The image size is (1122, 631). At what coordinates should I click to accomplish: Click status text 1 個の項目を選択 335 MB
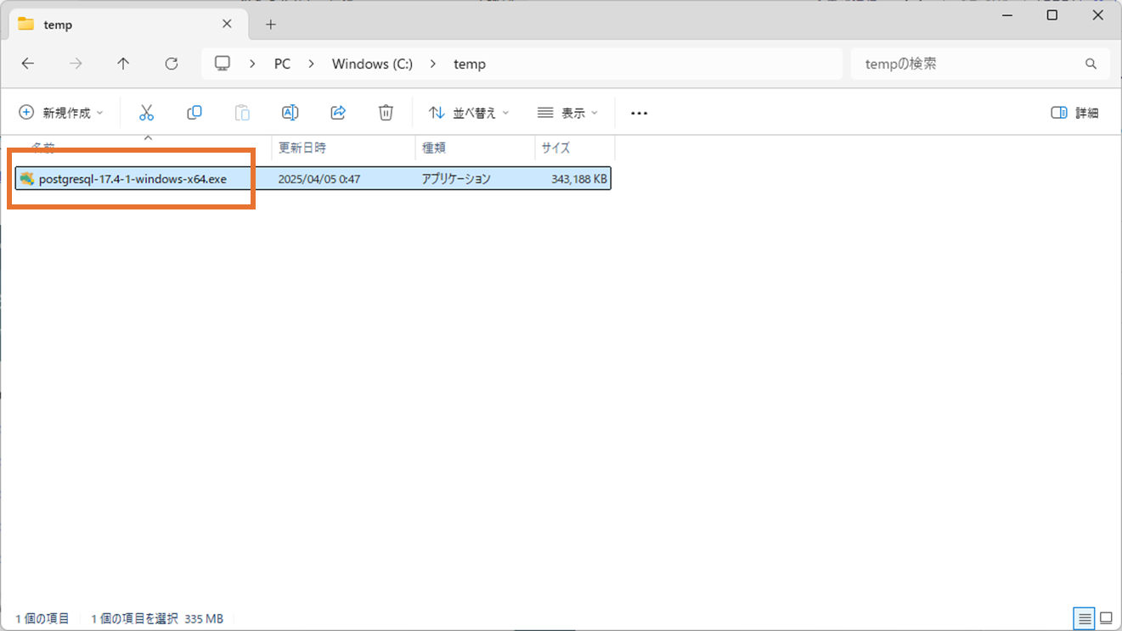tap(157, 619)
